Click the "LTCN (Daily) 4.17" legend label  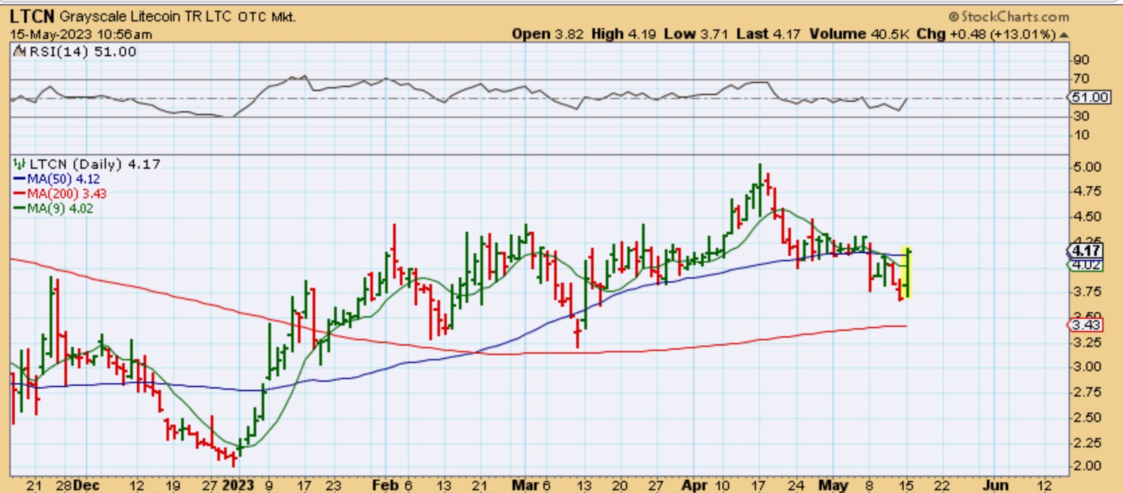pos(95,164)
